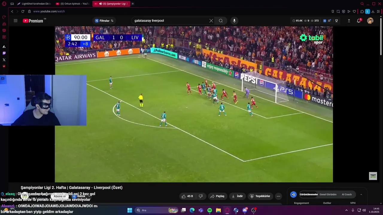
Task: Open the site security lock icon
Action: pos(29,11)
